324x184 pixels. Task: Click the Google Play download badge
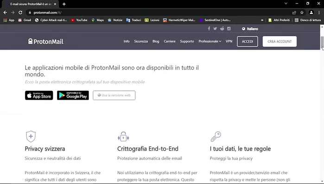73,95
